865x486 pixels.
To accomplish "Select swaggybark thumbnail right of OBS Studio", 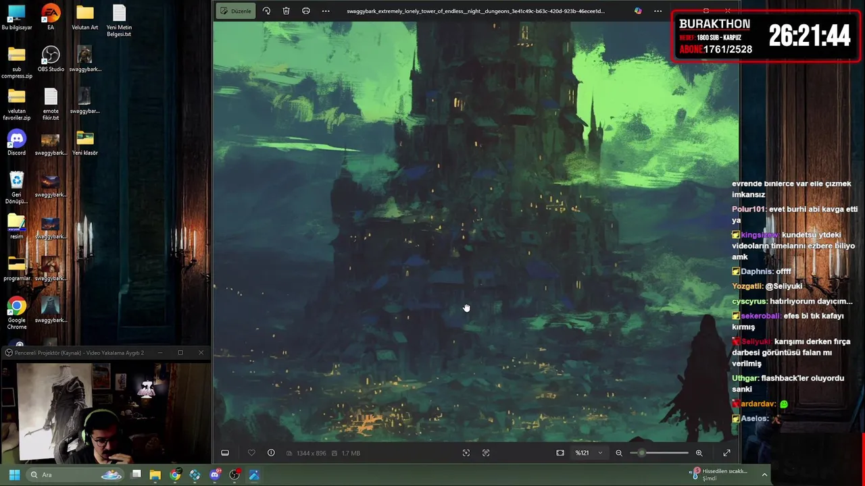I will pyautogui.click(x=84, y=59).
